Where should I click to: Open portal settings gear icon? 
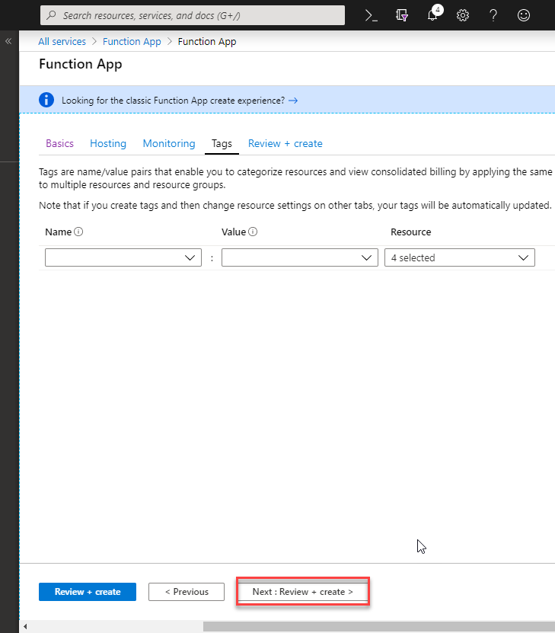462,15
